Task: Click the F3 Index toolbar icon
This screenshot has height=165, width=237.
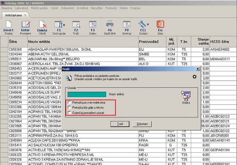Action: [x=93, y=25]
